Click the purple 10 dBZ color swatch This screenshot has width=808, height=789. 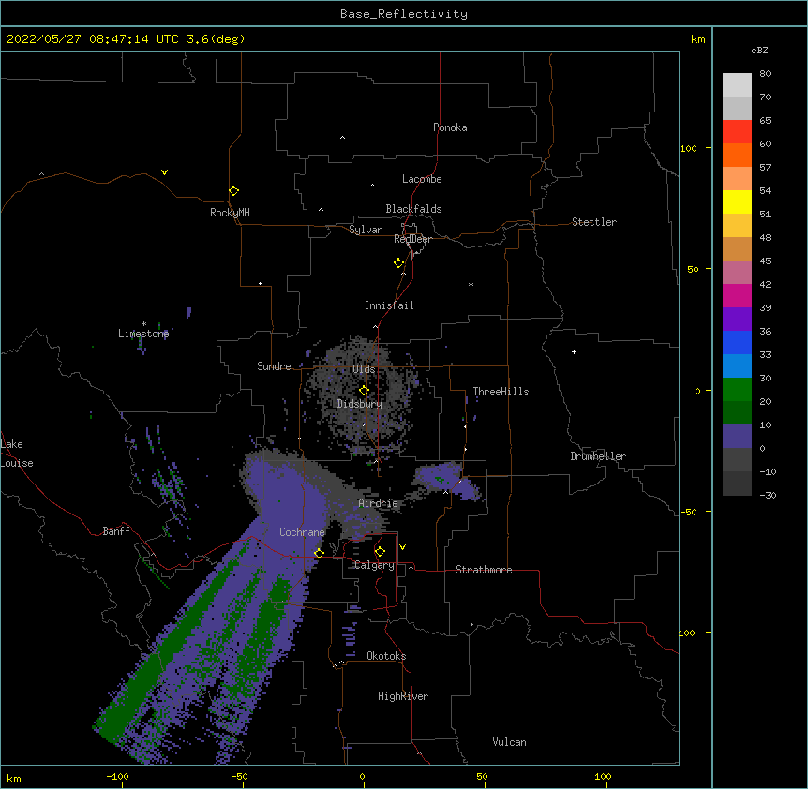tap(737, 437)
